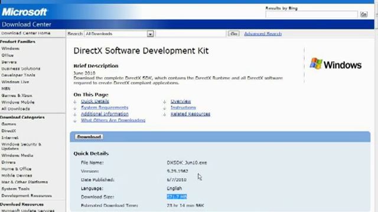Open Windows Mobile product family
This screenshot has width=378, height=212.
coord(18,102)
